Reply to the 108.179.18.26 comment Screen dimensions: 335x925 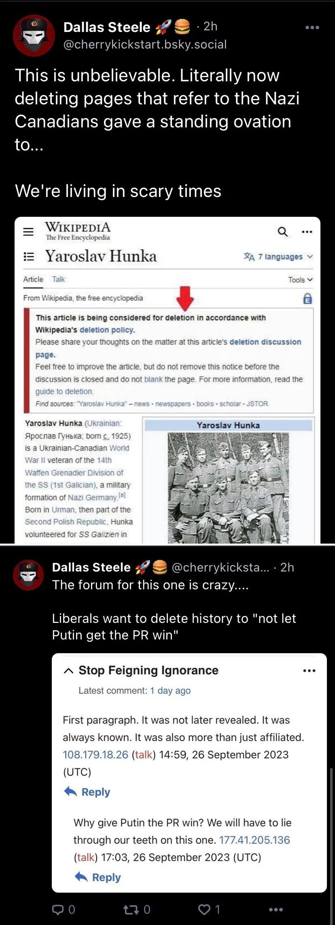pos(87,792)
